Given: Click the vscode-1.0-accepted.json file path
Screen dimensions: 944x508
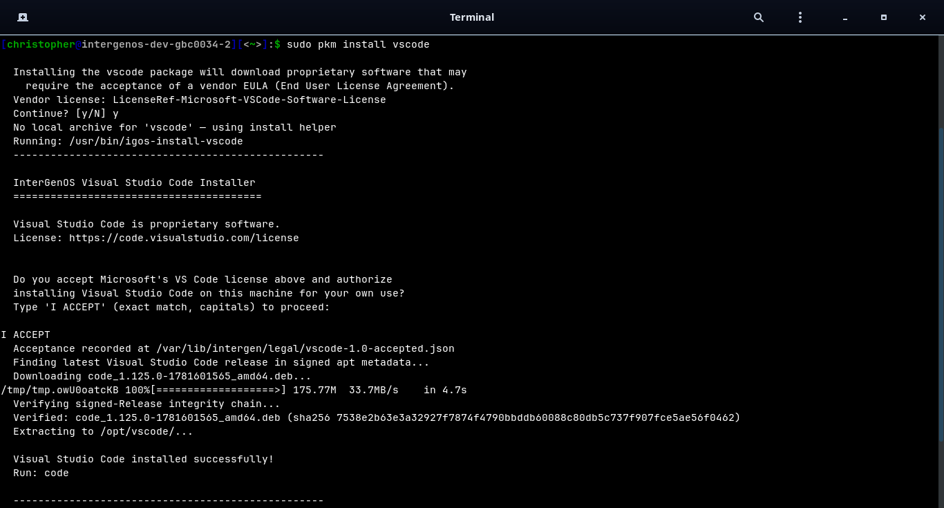Looking at the screenshot, I should click(x=305, y=348).
